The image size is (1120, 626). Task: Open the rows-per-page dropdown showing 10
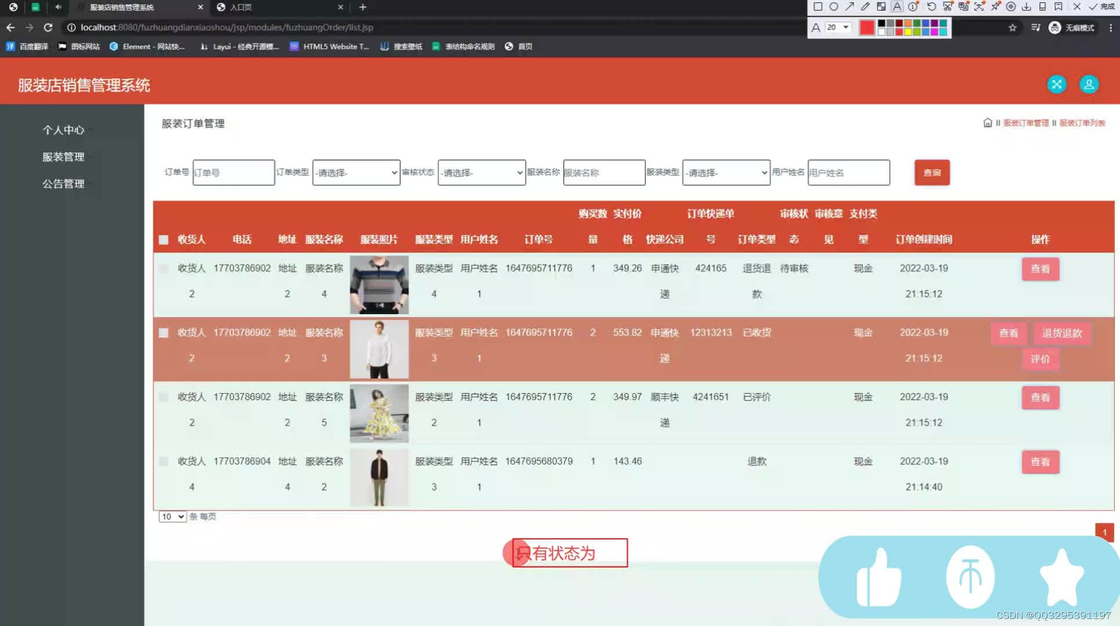point(172,516)
